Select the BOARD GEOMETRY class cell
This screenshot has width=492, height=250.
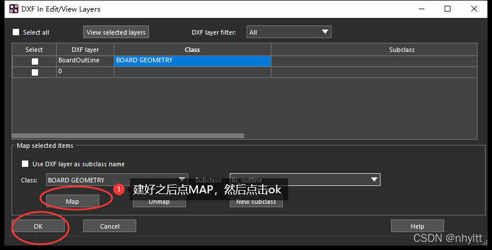point(192,61)
